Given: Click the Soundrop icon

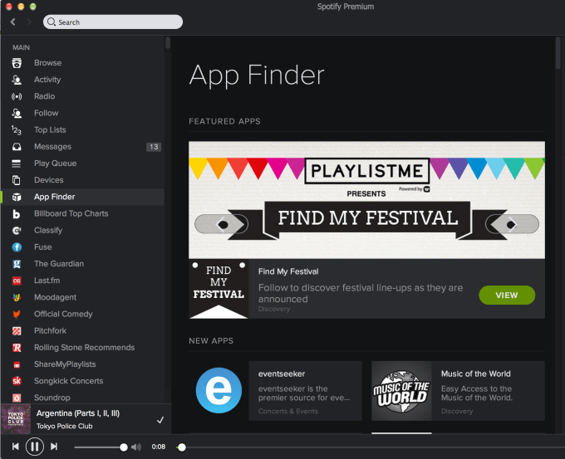Looking at the screenshot, I should coord(17,398).
